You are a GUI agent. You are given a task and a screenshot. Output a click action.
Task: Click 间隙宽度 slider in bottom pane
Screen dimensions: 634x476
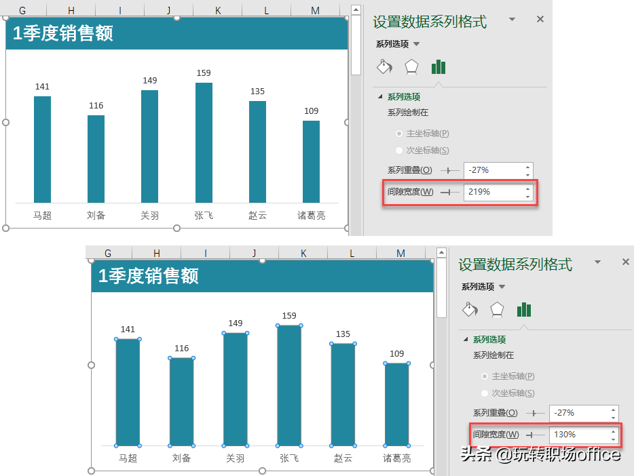click(536, 435)
